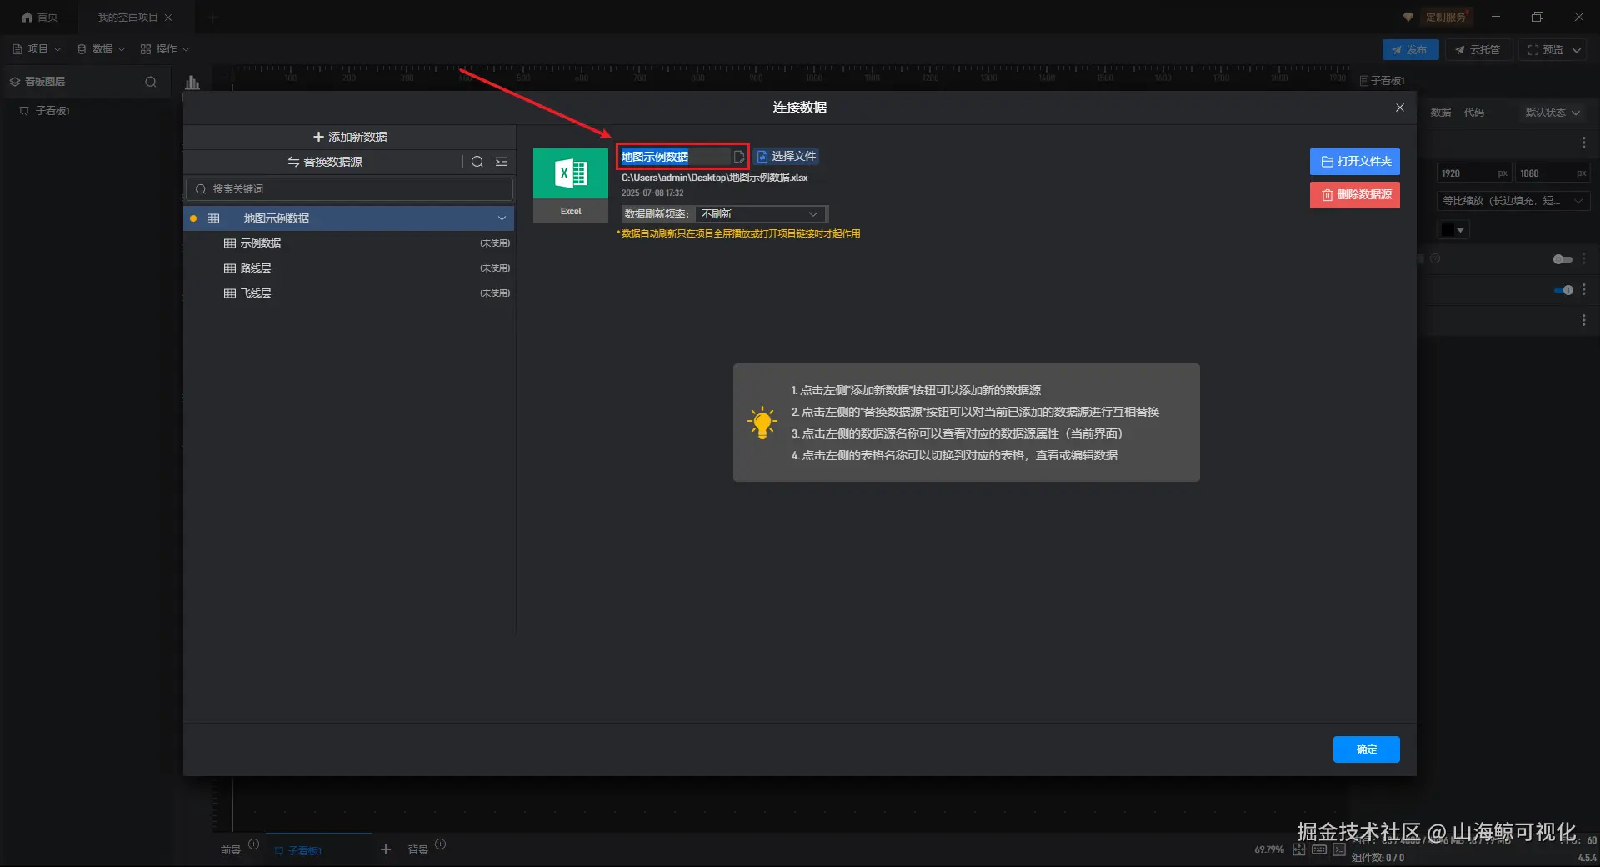Open the 默认状态 dropdown
Viewport: 1600px width, 867px height.
point(1552,113)
